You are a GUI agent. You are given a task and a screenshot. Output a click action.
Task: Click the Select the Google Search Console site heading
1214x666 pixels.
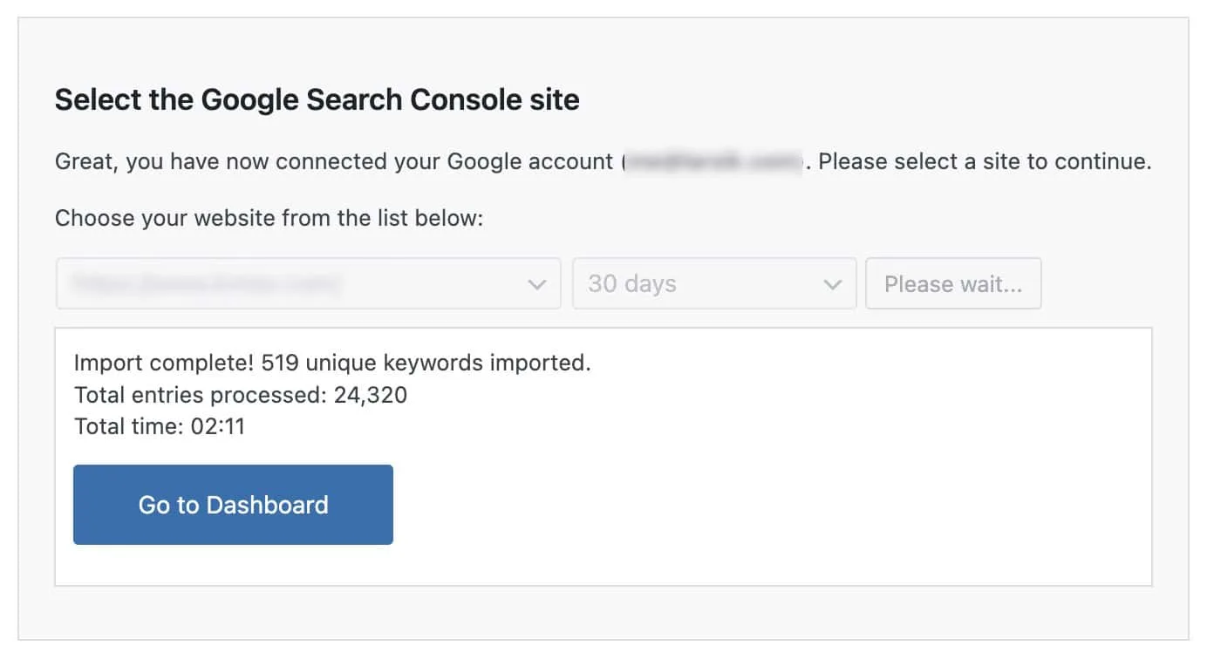[x=317, y=99]
